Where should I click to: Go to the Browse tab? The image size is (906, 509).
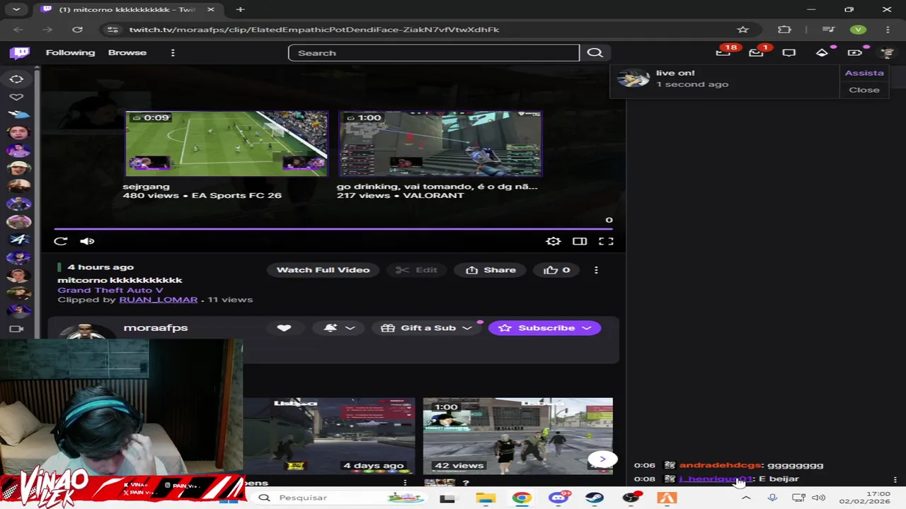tap(127, 53)
